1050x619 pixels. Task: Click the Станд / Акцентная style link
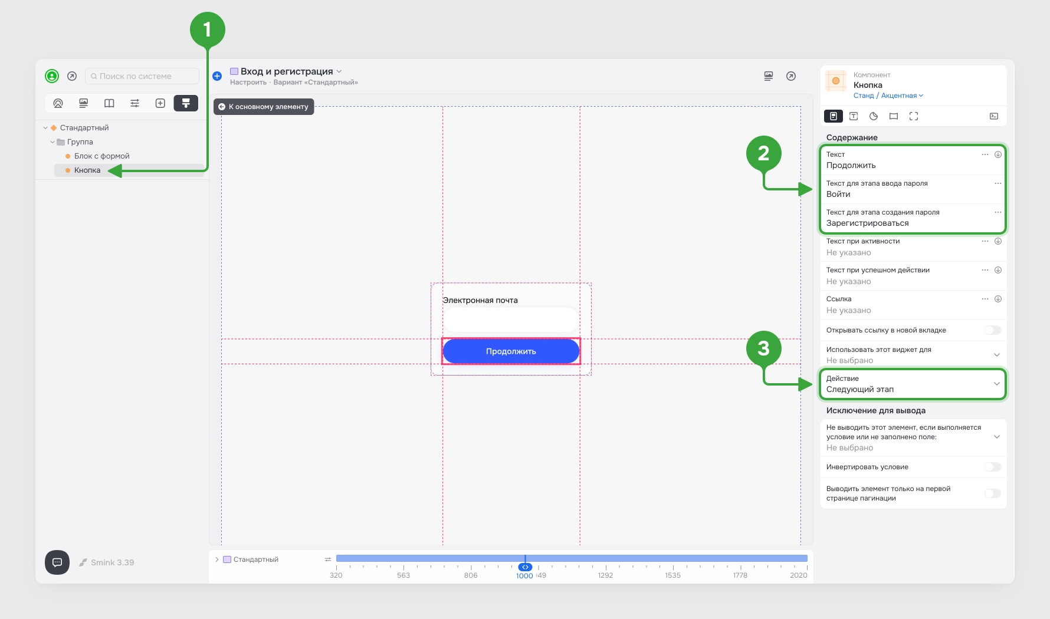888,96
